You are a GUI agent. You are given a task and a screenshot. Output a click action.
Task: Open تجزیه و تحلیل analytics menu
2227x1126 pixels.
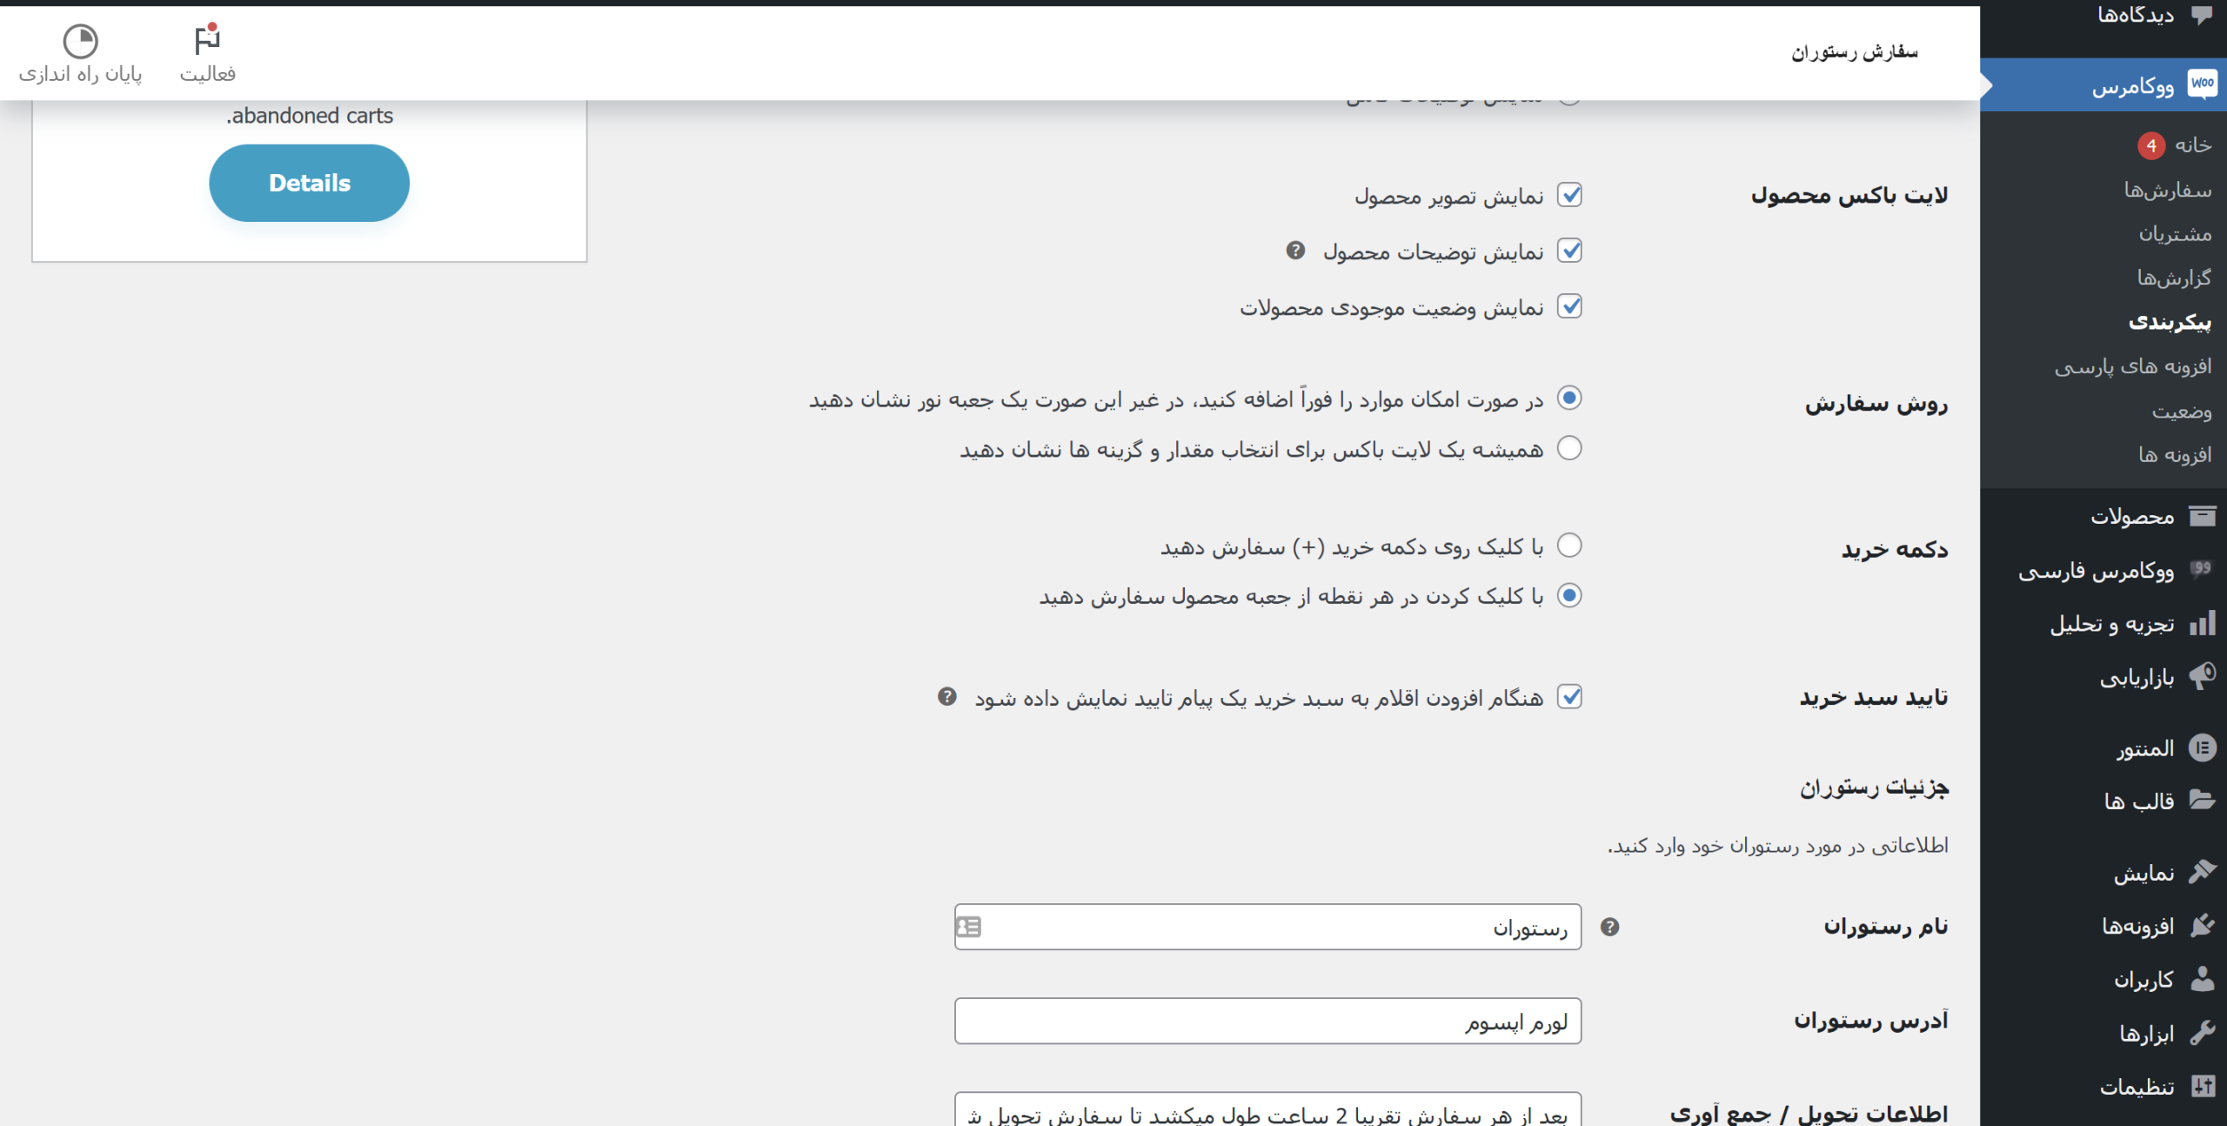coord(2111,624)
